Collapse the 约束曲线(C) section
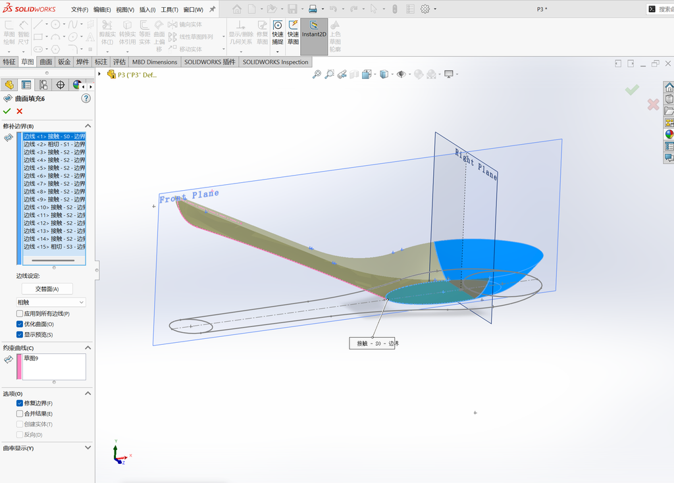674x483 pixels. (x=88, y=347)
